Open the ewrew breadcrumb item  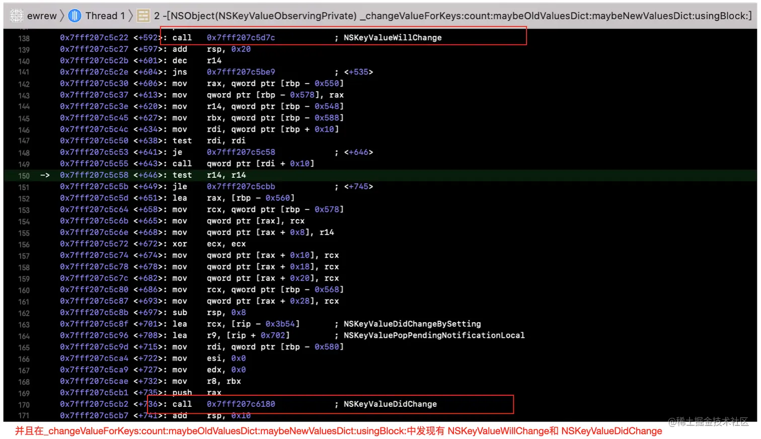click(x=42, y=16)
